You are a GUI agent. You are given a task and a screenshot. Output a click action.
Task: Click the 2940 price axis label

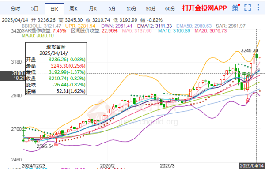tap(17, 95)
